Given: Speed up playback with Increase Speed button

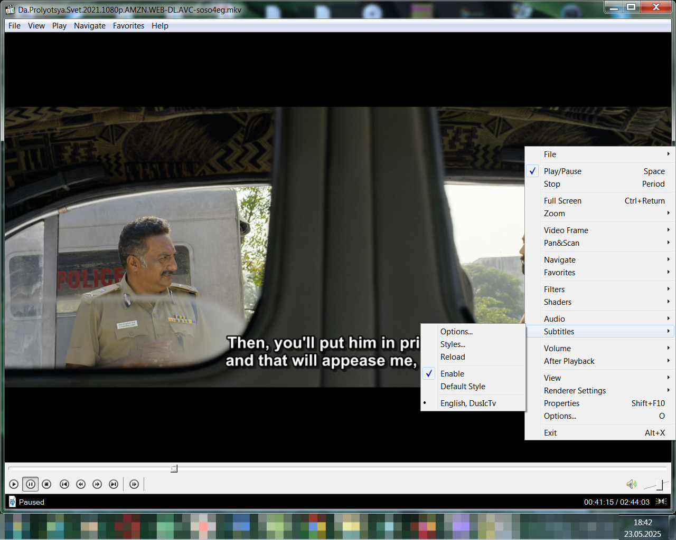Looking at the screenshot, I should point(97,484).
